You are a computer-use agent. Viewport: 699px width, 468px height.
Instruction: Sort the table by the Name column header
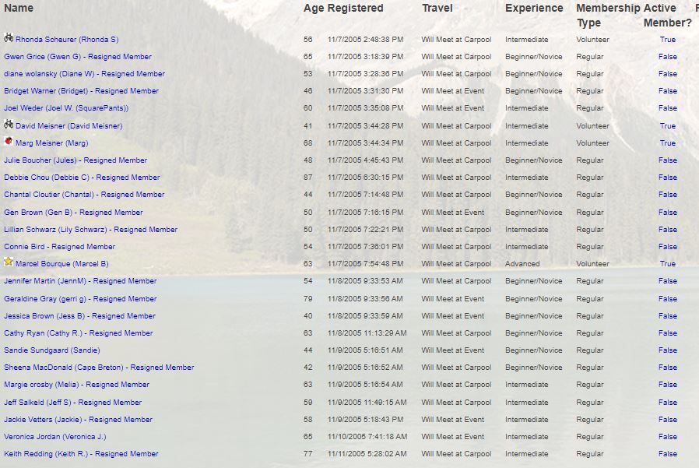point(19,8)
